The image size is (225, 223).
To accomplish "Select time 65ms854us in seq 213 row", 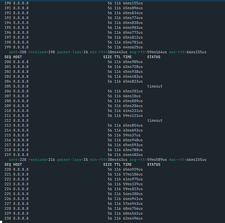I will click(x=133, y=126).
